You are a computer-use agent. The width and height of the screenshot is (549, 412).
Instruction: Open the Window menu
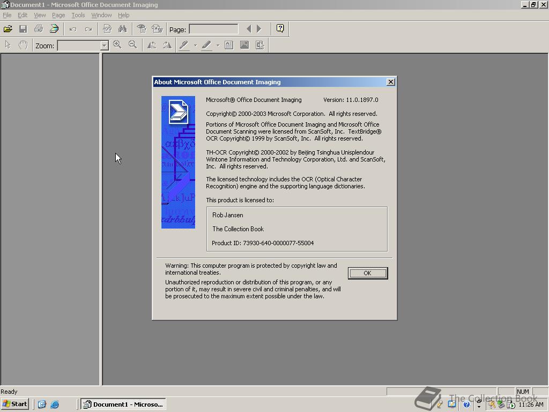(x=101, y=15)
